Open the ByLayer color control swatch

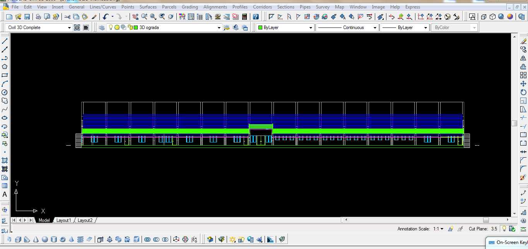(285, 27)
